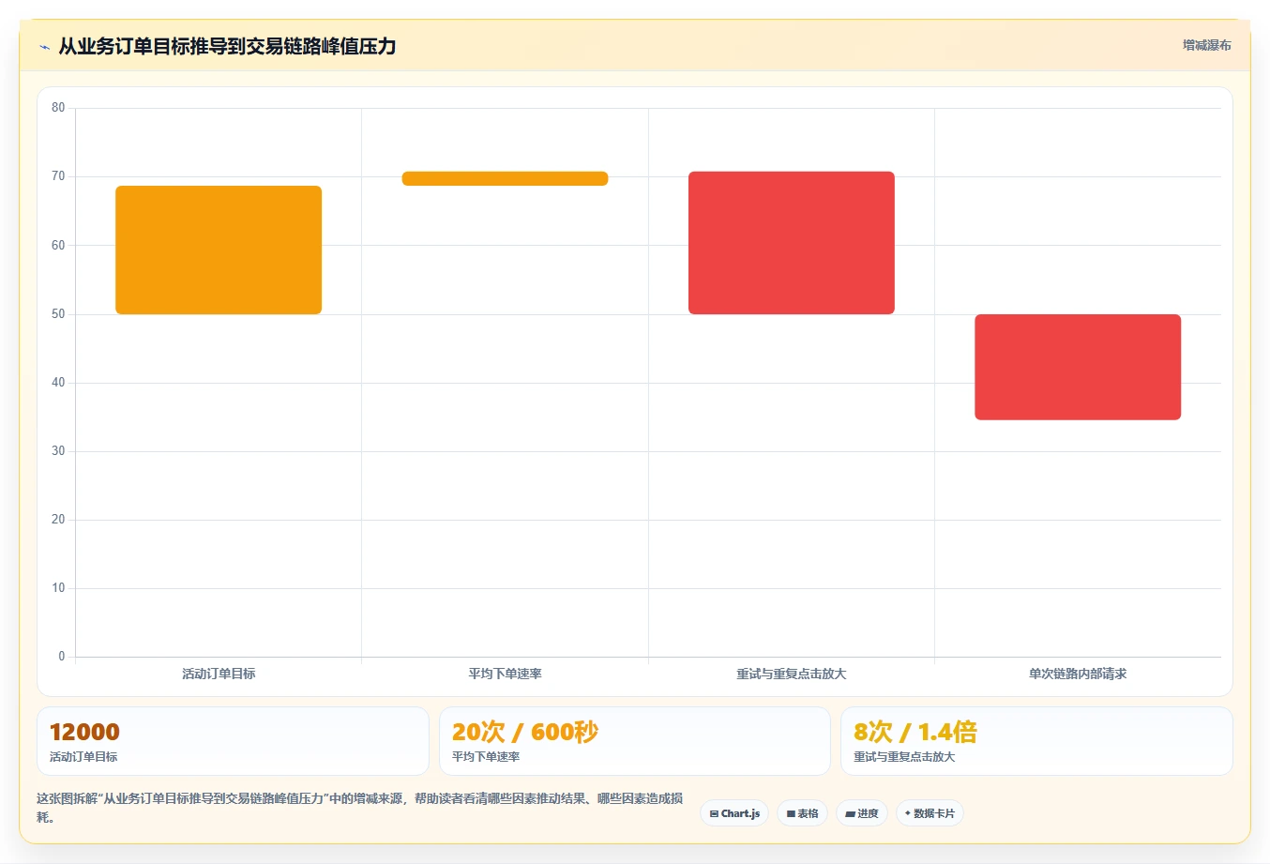The image size is (1270, 864).
Task: Click the 增减瀑布 label in the header
Action: click(x=1206, y=45)
